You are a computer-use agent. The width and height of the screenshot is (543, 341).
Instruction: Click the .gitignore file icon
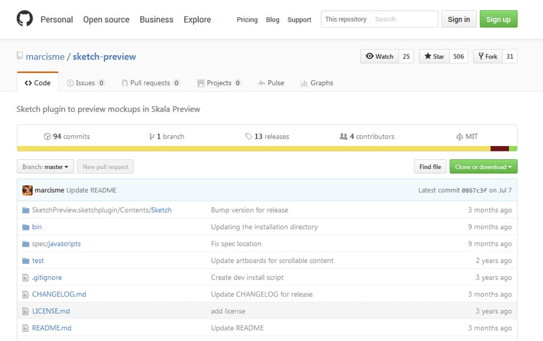(x=25, y=277)
